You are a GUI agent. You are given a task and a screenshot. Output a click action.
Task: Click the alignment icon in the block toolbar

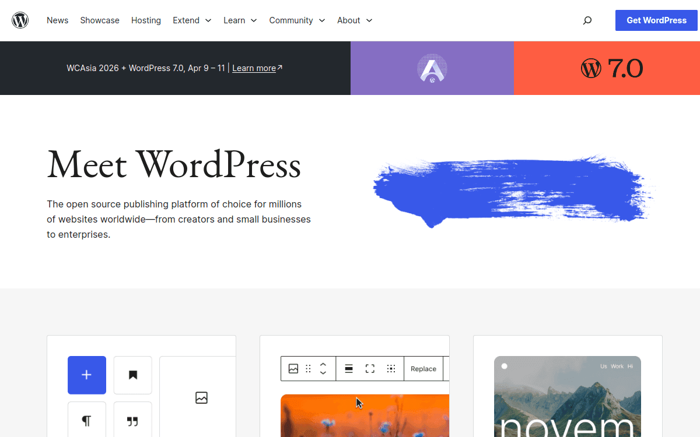click(349, 368)
